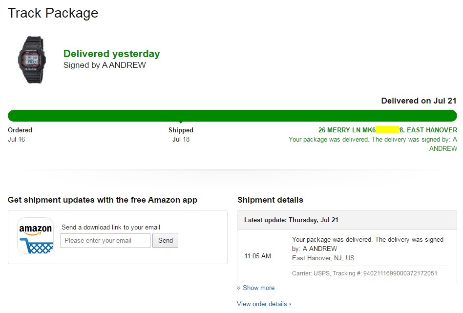Click the green delivery progress bar
The height and width of the screenshot is (313, 463).
pos(232,116)
